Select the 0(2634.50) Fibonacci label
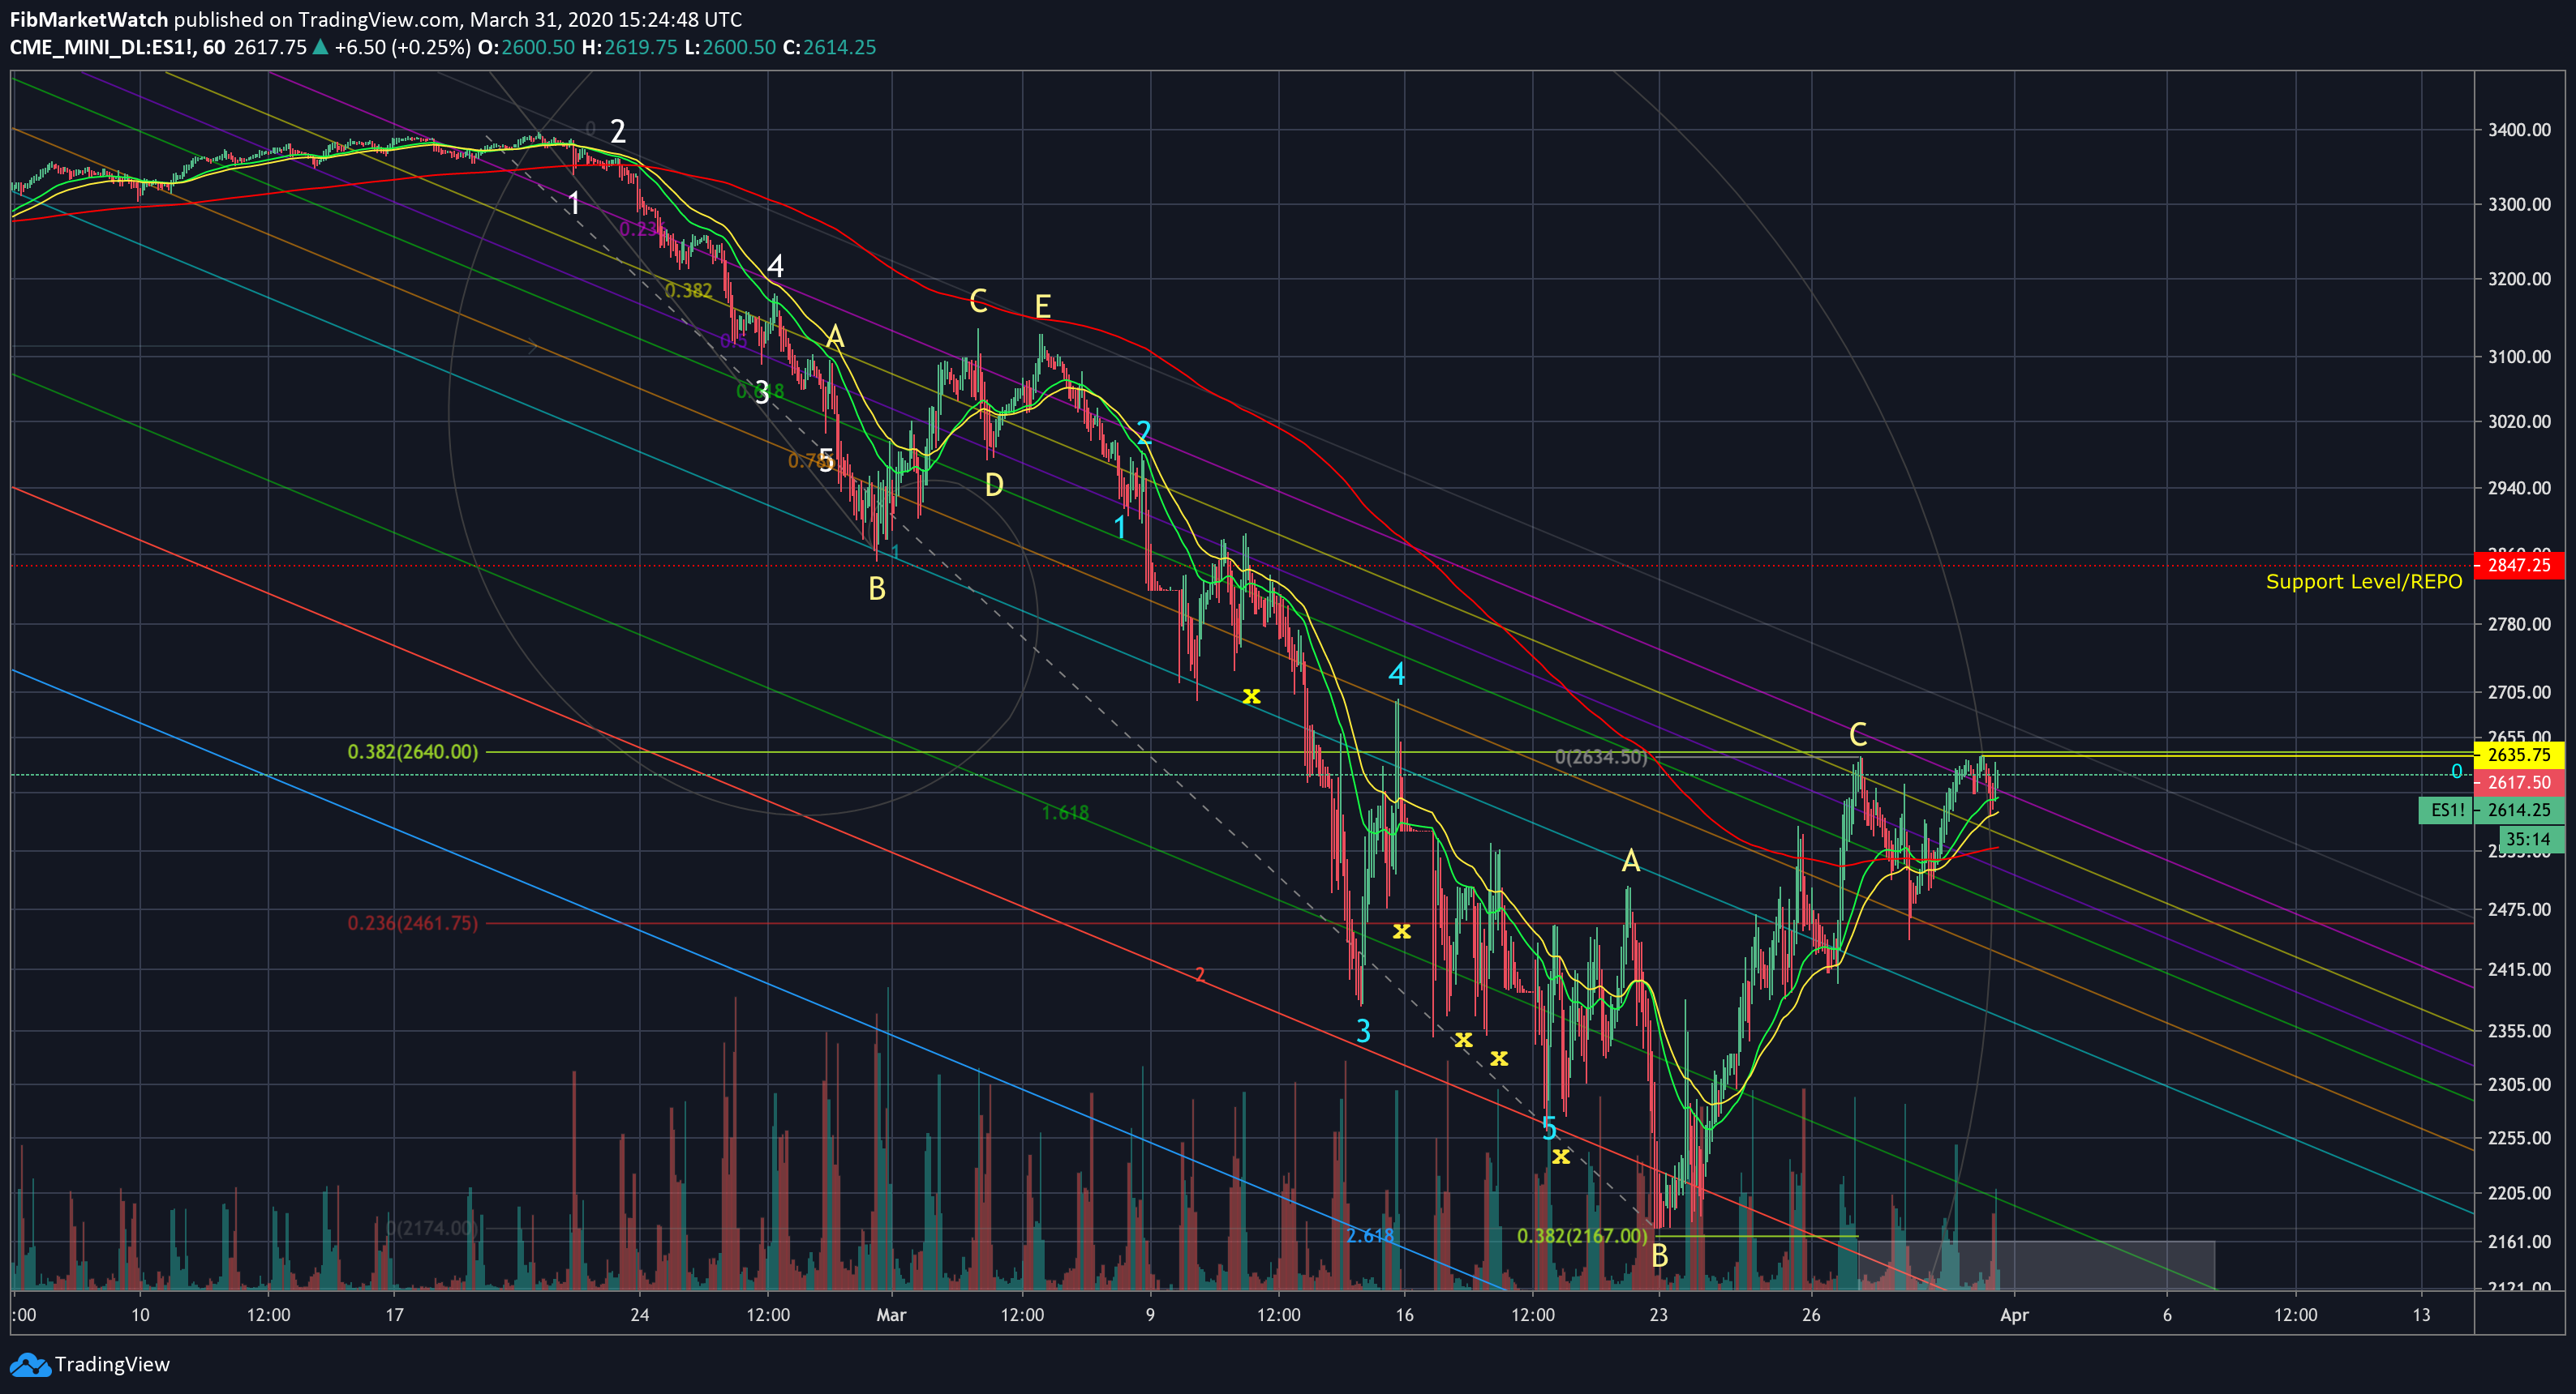 (x=1601, y=756)
